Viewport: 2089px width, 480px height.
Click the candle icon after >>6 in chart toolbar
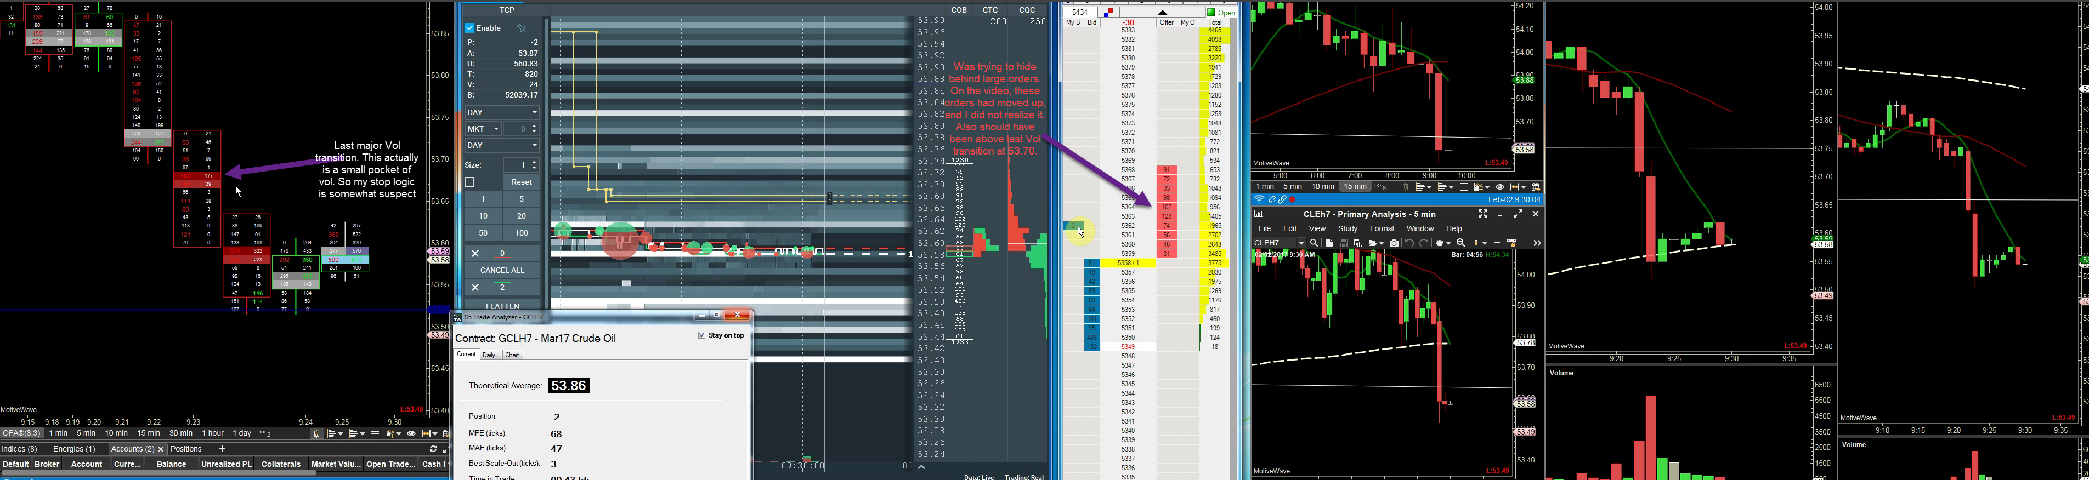coord(1405,187)
